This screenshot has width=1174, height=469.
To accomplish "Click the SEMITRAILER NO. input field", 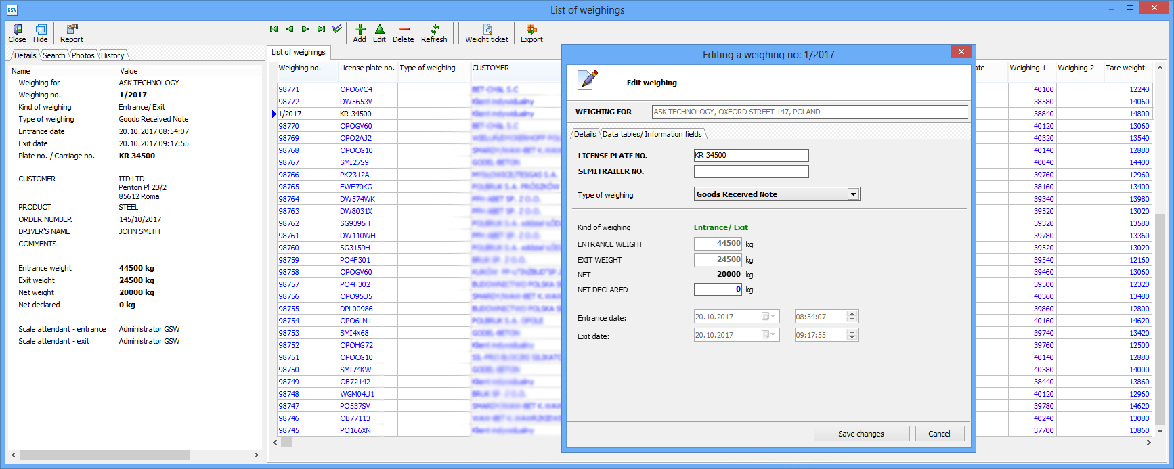I will pos(751,172).
